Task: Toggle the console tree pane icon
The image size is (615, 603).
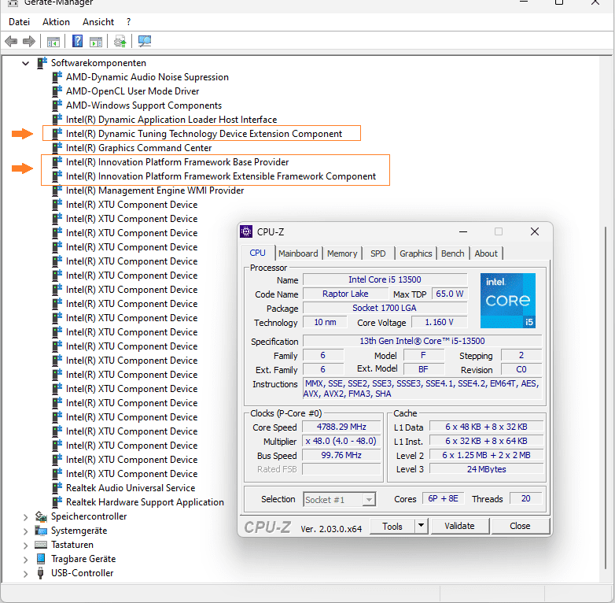Action: [x=53, y=41]
